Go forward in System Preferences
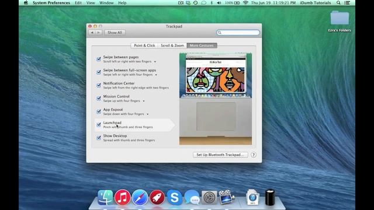Viewport: 374px width, 210px height. [99, 33]
